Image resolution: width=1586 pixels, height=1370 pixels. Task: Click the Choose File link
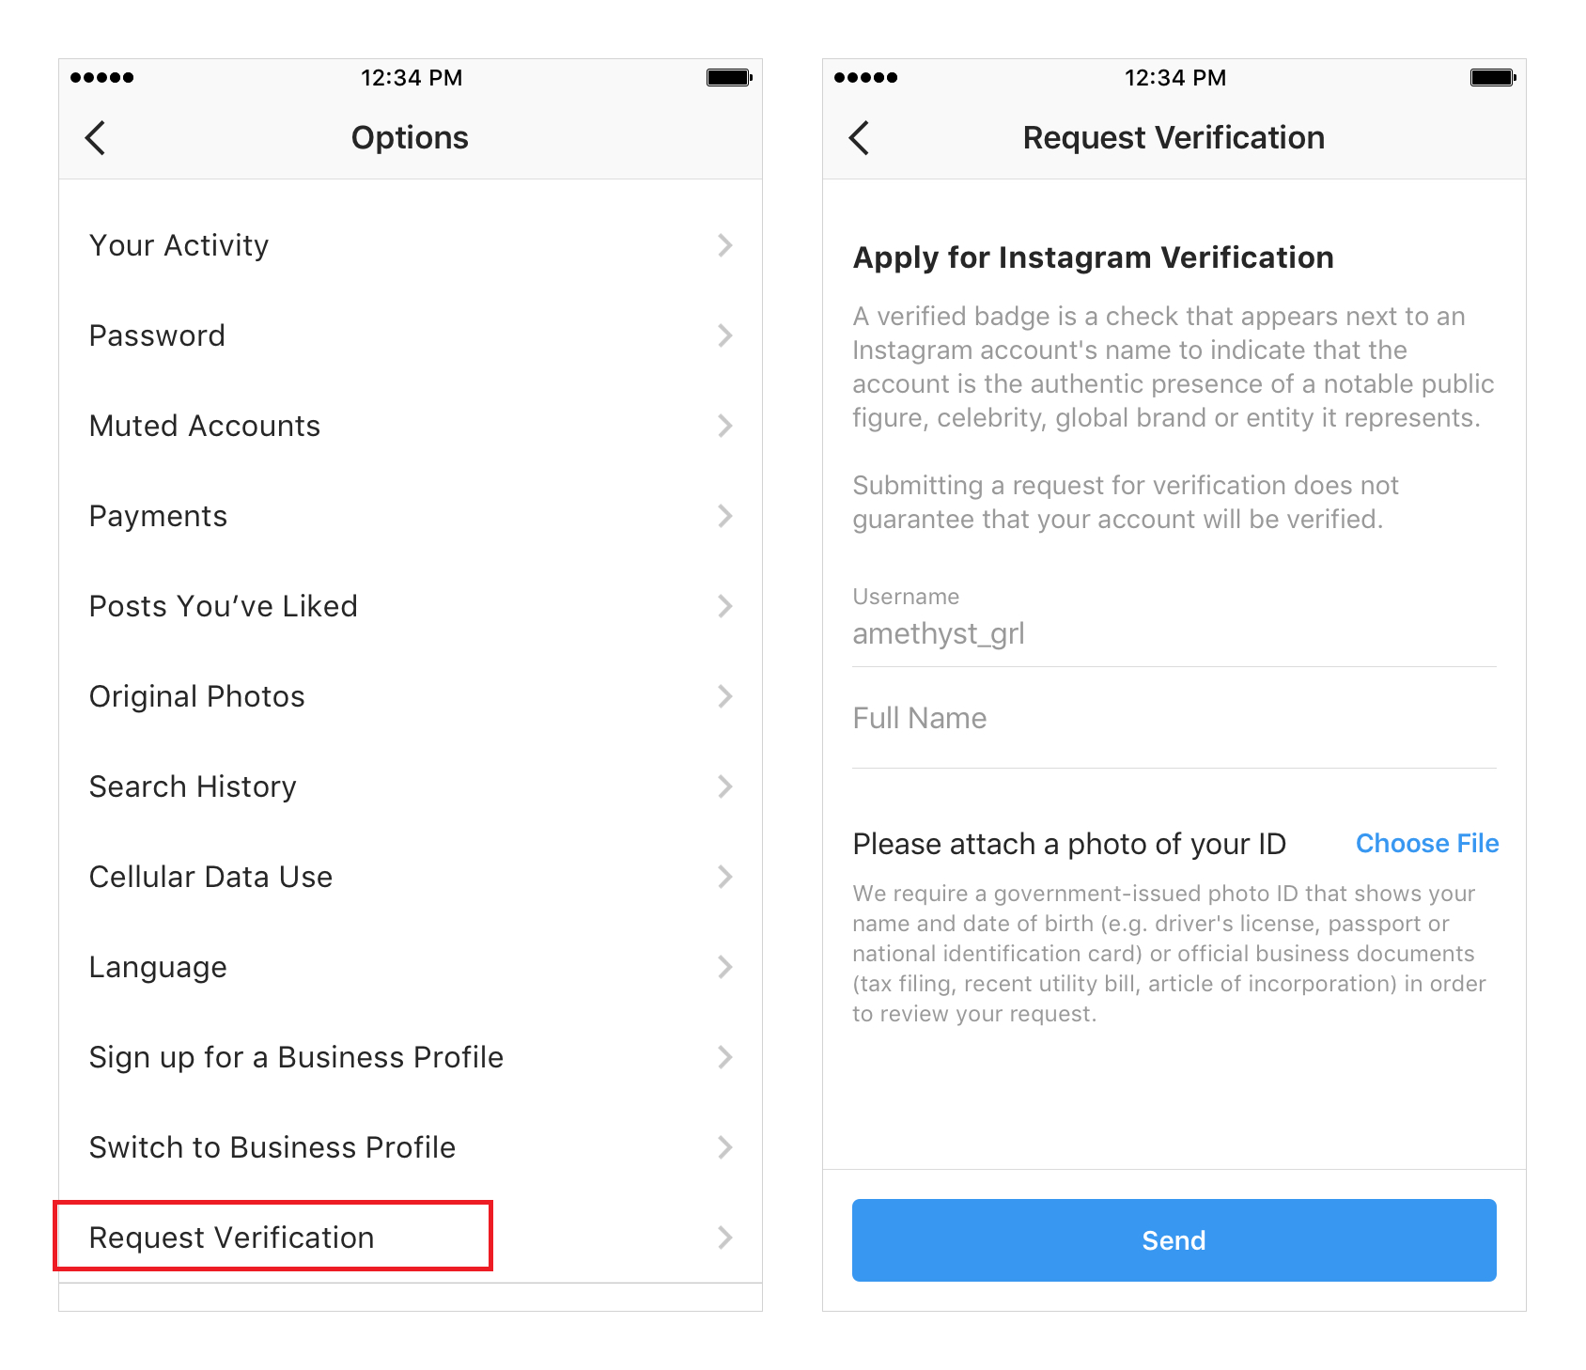click(x=1426, y=844)
